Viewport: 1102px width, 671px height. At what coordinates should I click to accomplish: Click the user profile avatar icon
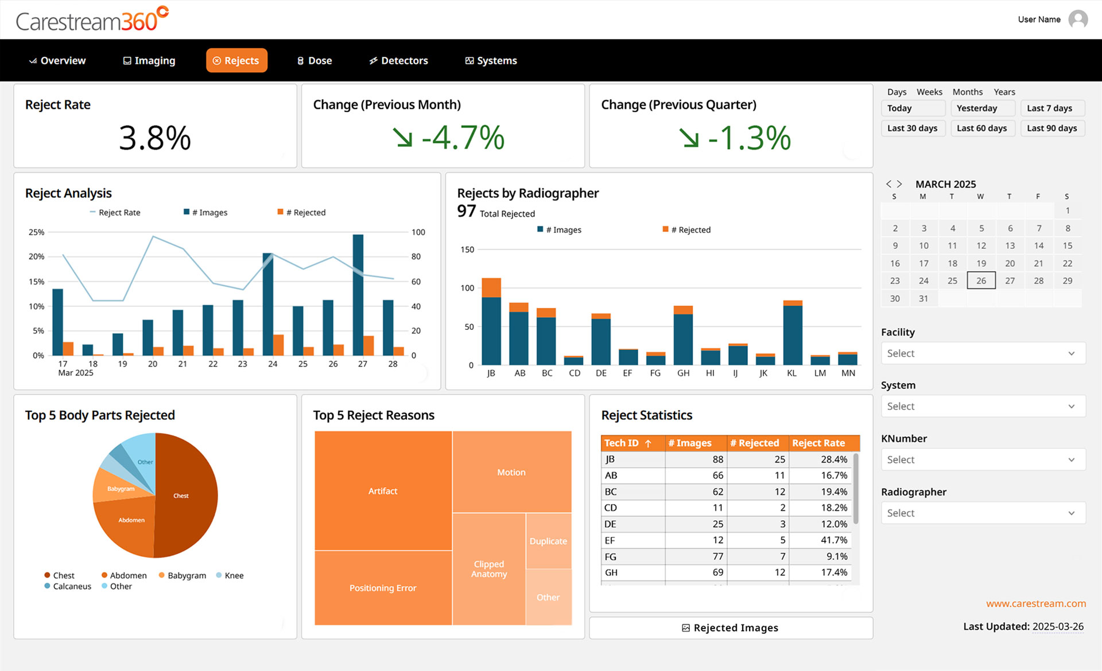coord(1078,19)
